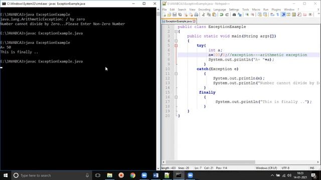The image size is (321, 180).
Task: Open the Run menu
Action: click(x=266, y=9)
